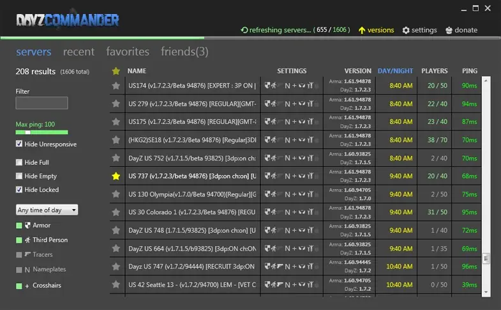Image resolution: width=501 pixels, height=310 pixels.
Task: Click the 31 / 50 players cell
Action: coord(437,212)
